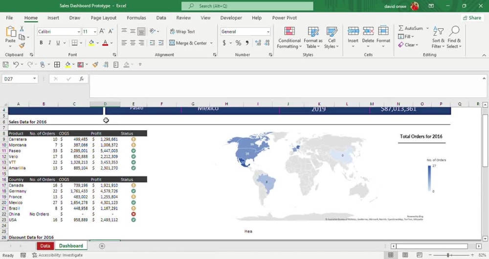
Task: Click the Orientation text angle icon
Action: pyautogui.click(x=153, y=31)
